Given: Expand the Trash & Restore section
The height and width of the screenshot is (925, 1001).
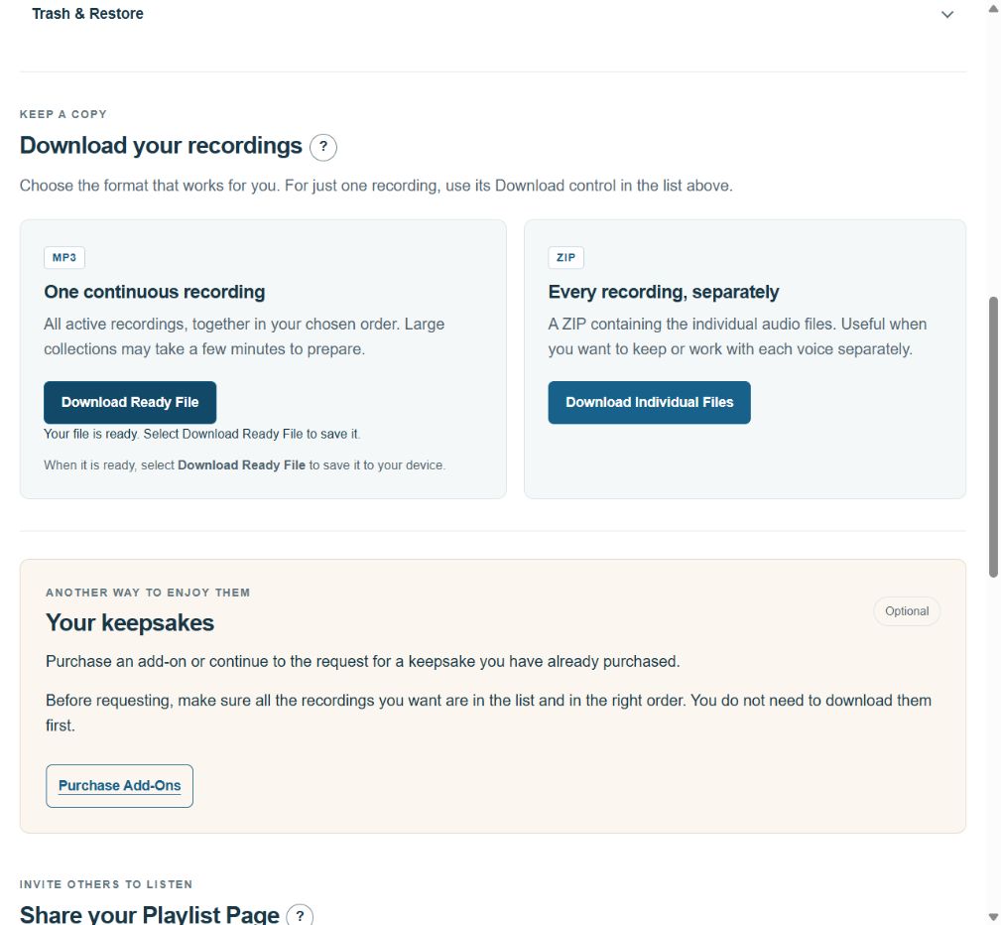Looking at the screenshot, I should 947,14.
